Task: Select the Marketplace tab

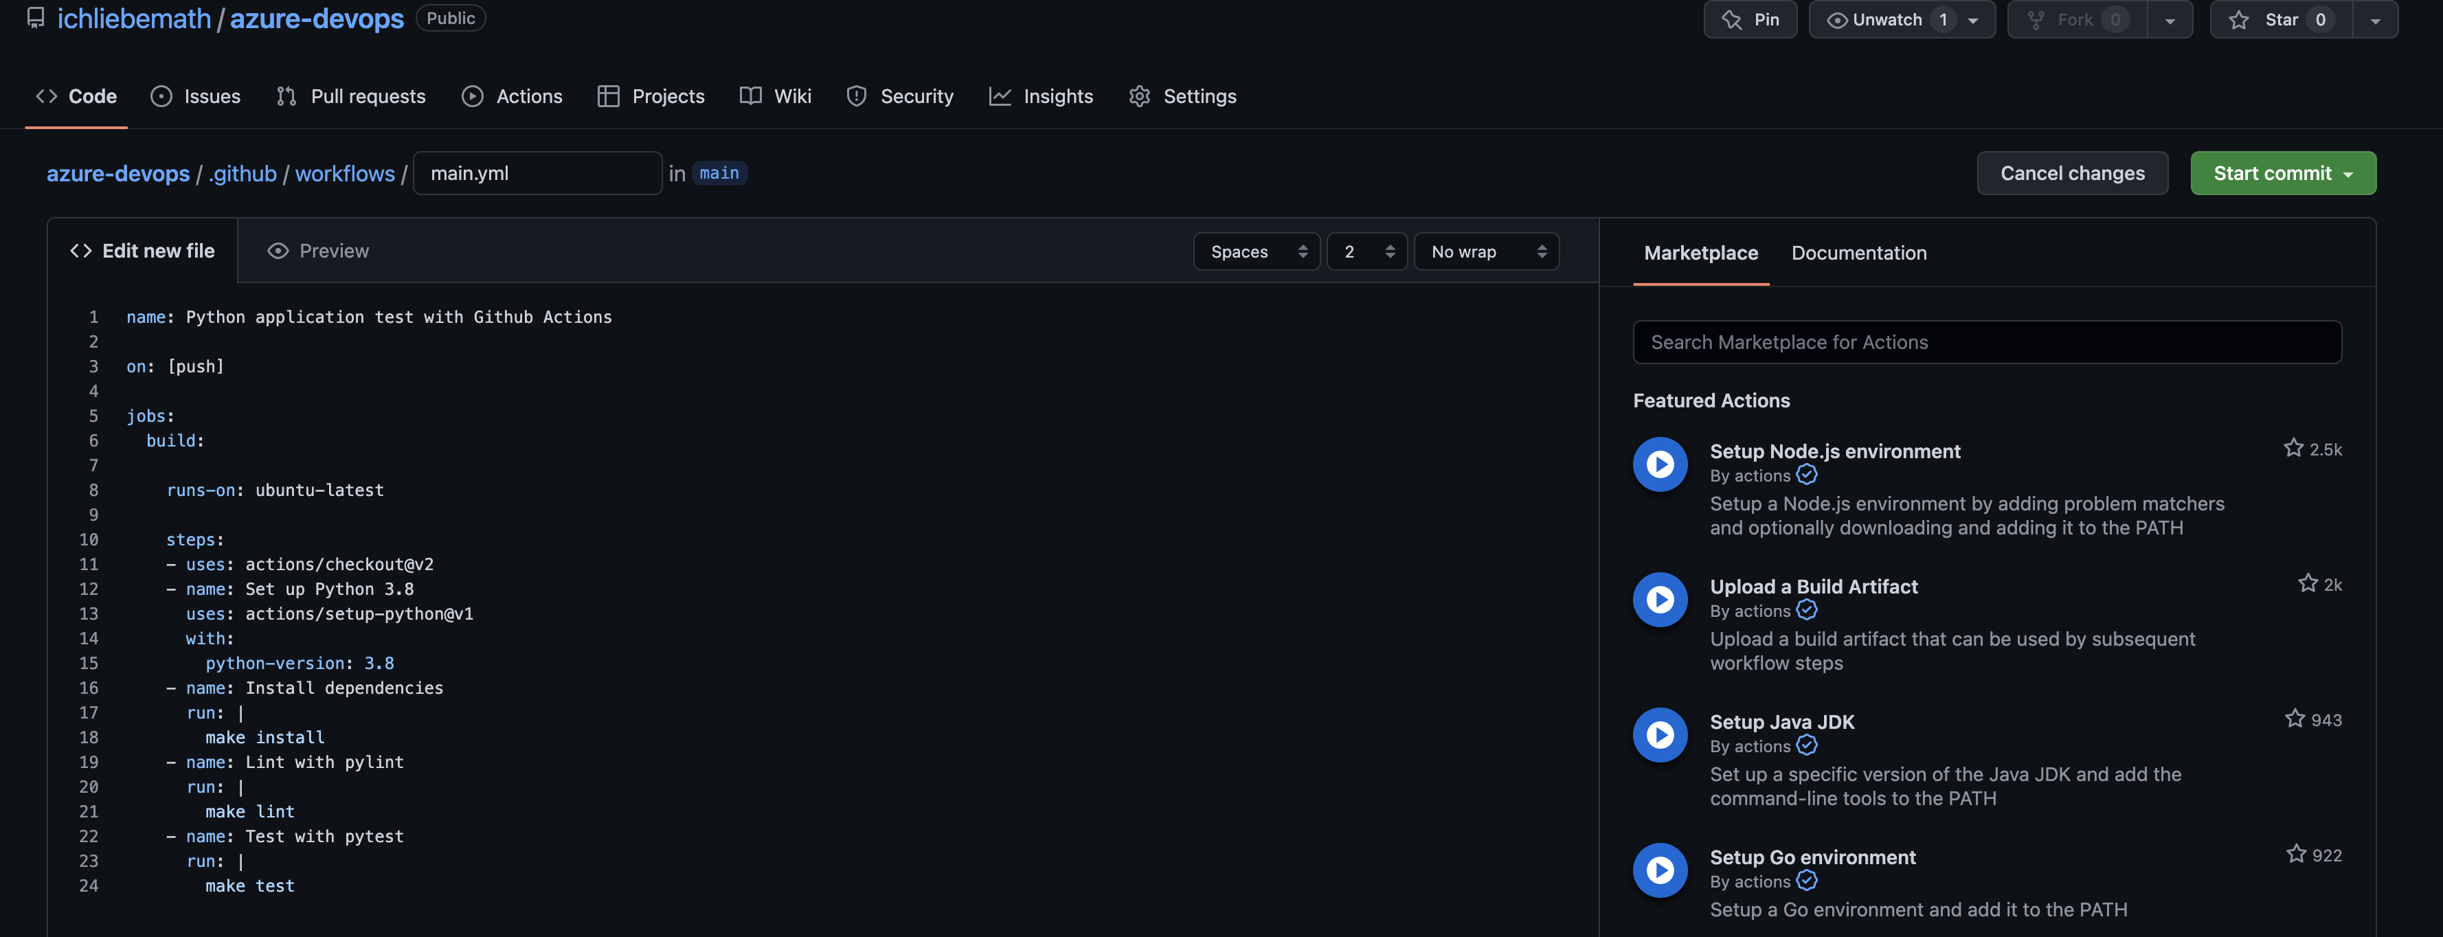Action: coord(1700,253)
